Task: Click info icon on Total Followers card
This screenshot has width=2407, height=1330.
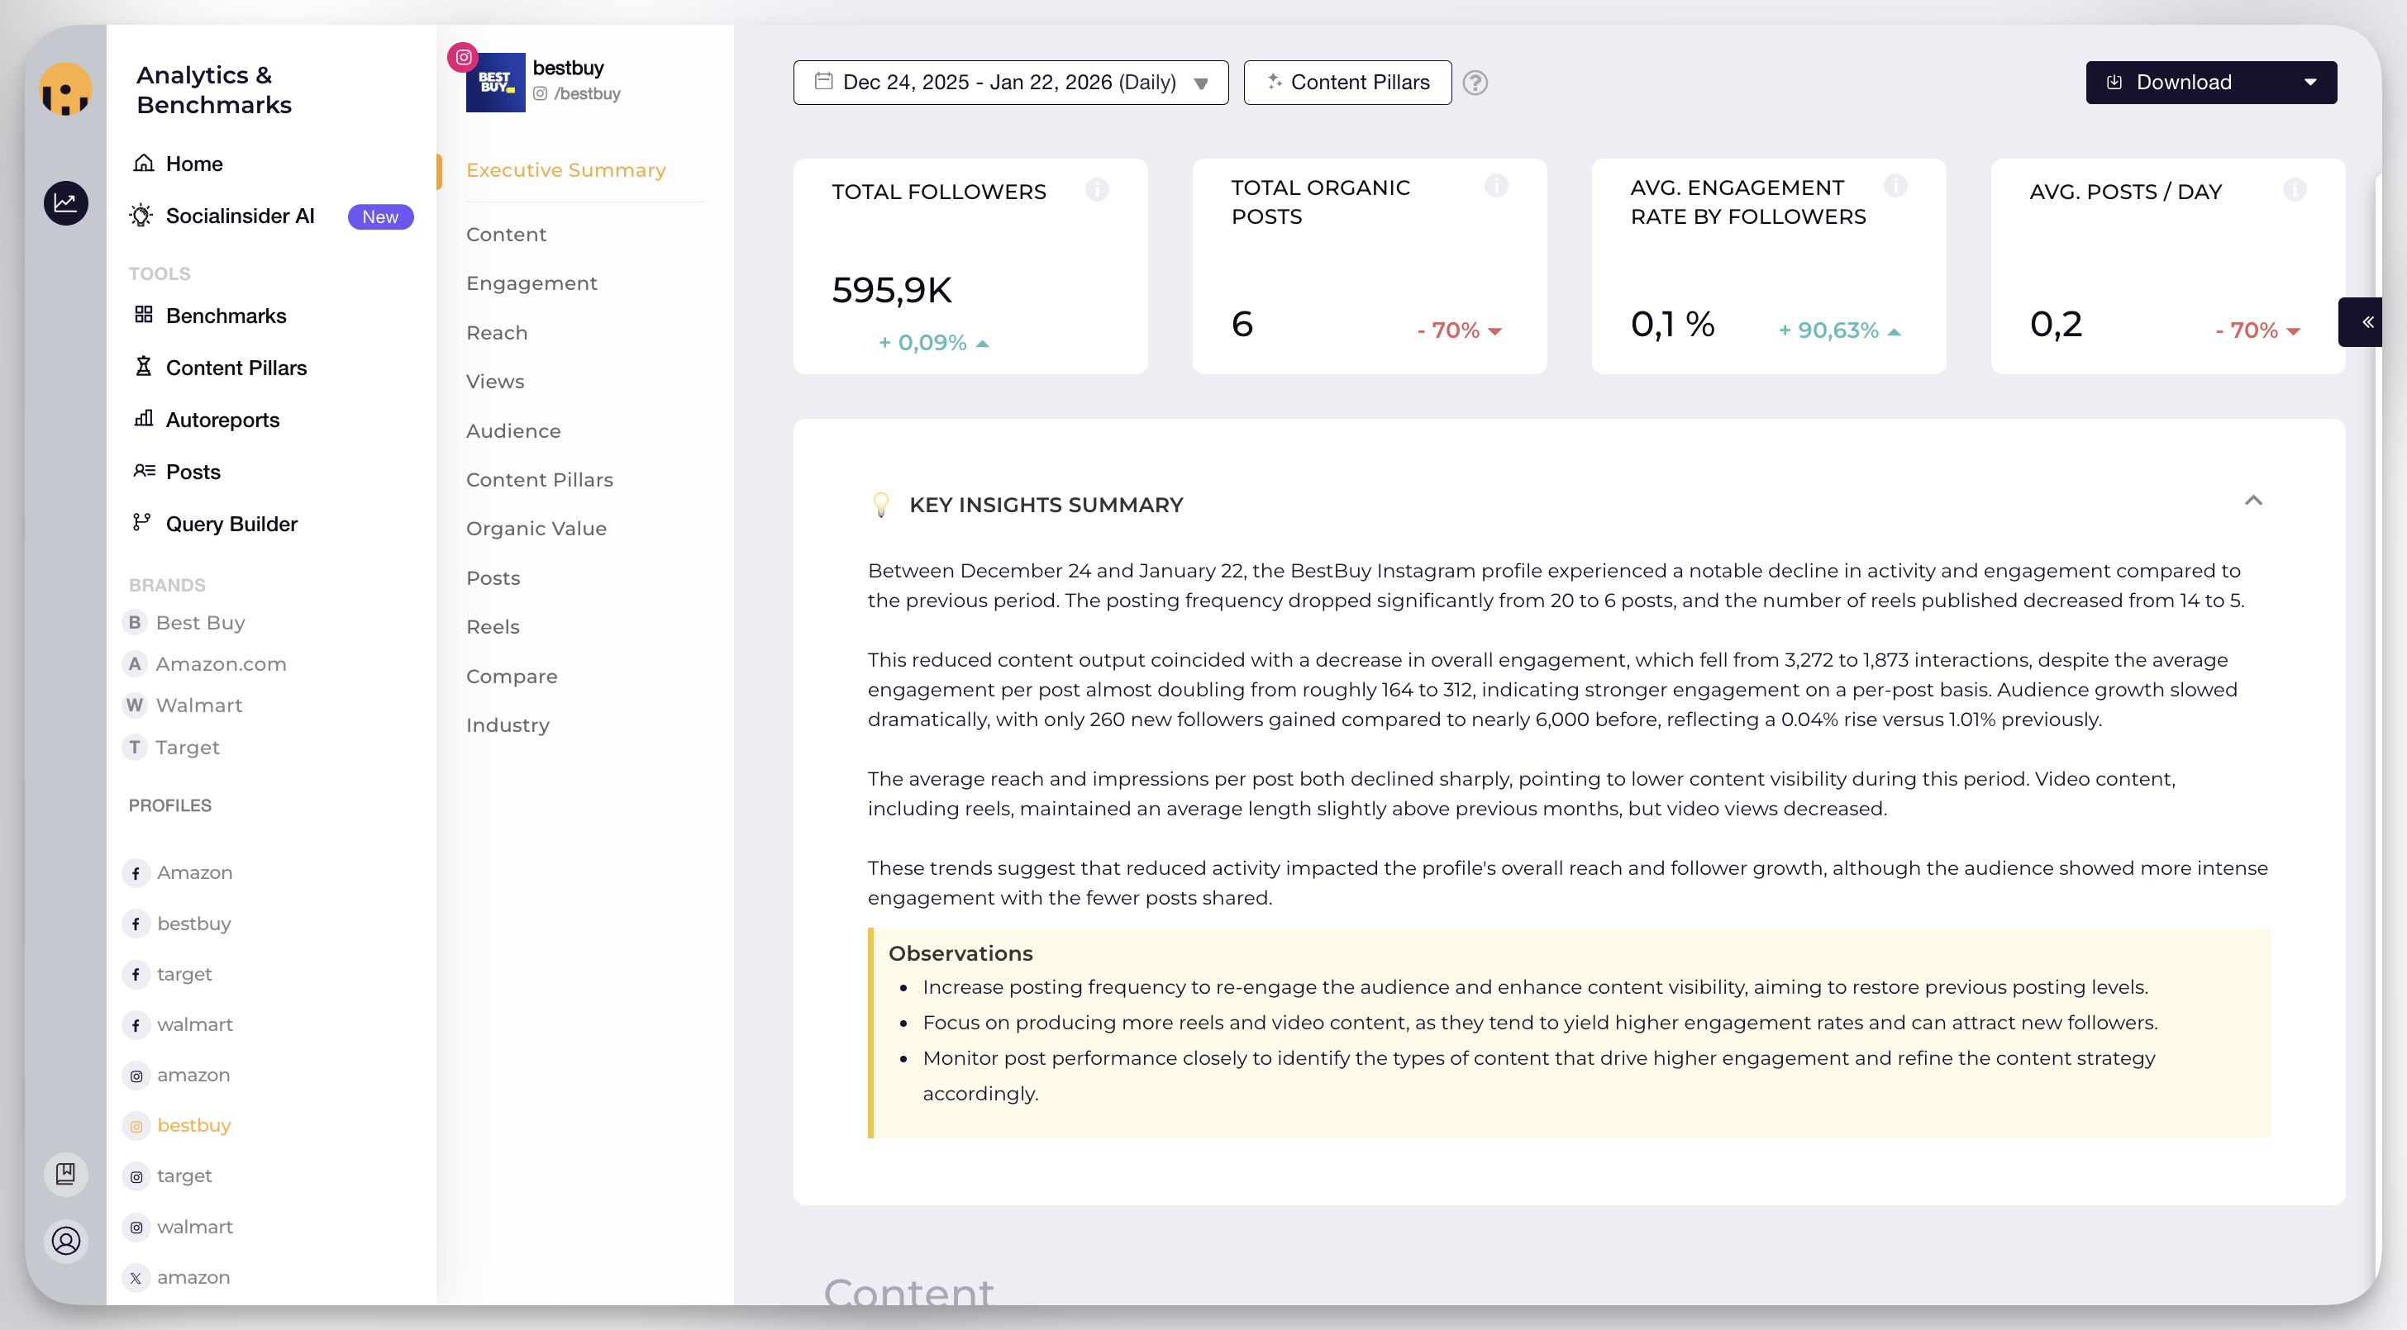Action: 1097,190
